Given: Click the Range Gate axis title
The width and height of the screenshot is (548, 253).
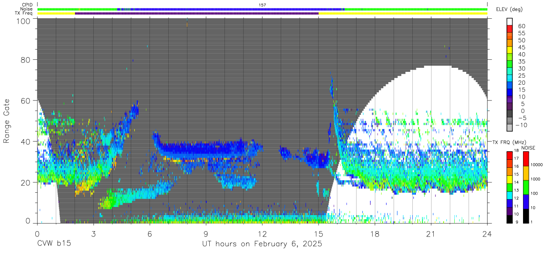Looking at the screenshot, I should click(7, 121).
